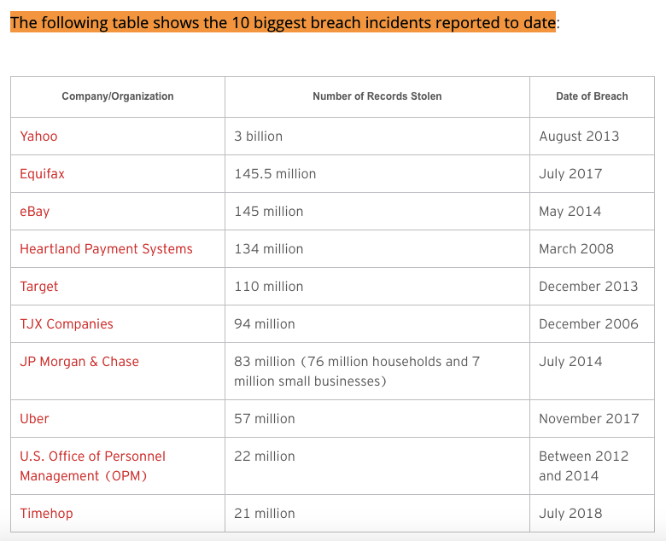Click the JP Morgan & Chase link
Screen dimensions: 666x541
click(79, 362)
